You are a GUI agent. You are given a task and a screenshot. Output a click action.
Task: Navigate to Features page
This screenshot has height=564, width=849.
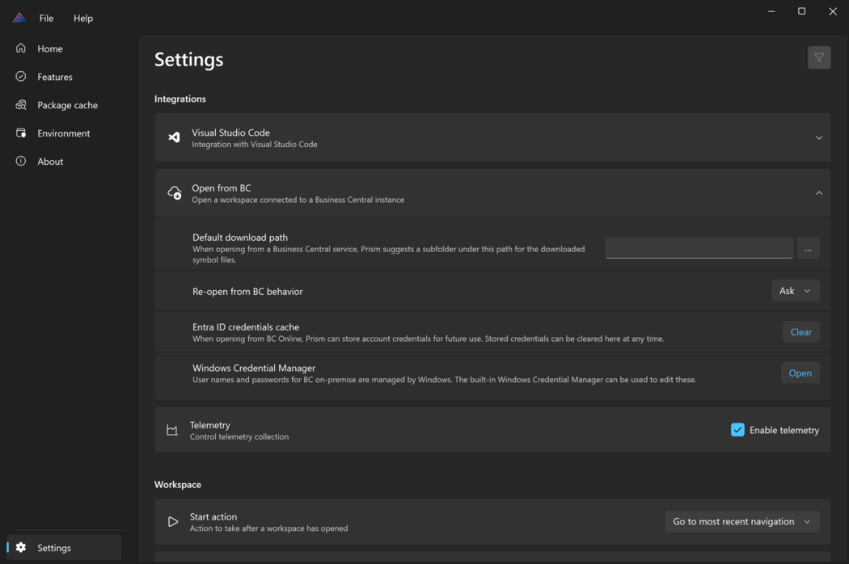pos(55,77)
